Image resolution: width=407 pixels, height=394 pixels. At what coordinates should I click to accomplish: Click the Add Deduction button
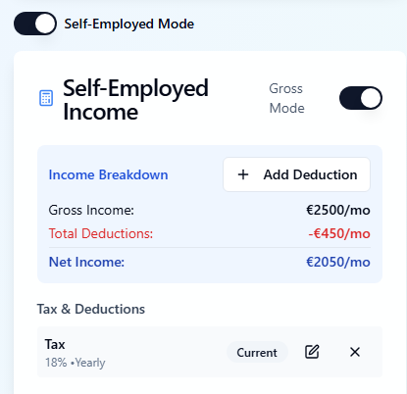(296, 174)
